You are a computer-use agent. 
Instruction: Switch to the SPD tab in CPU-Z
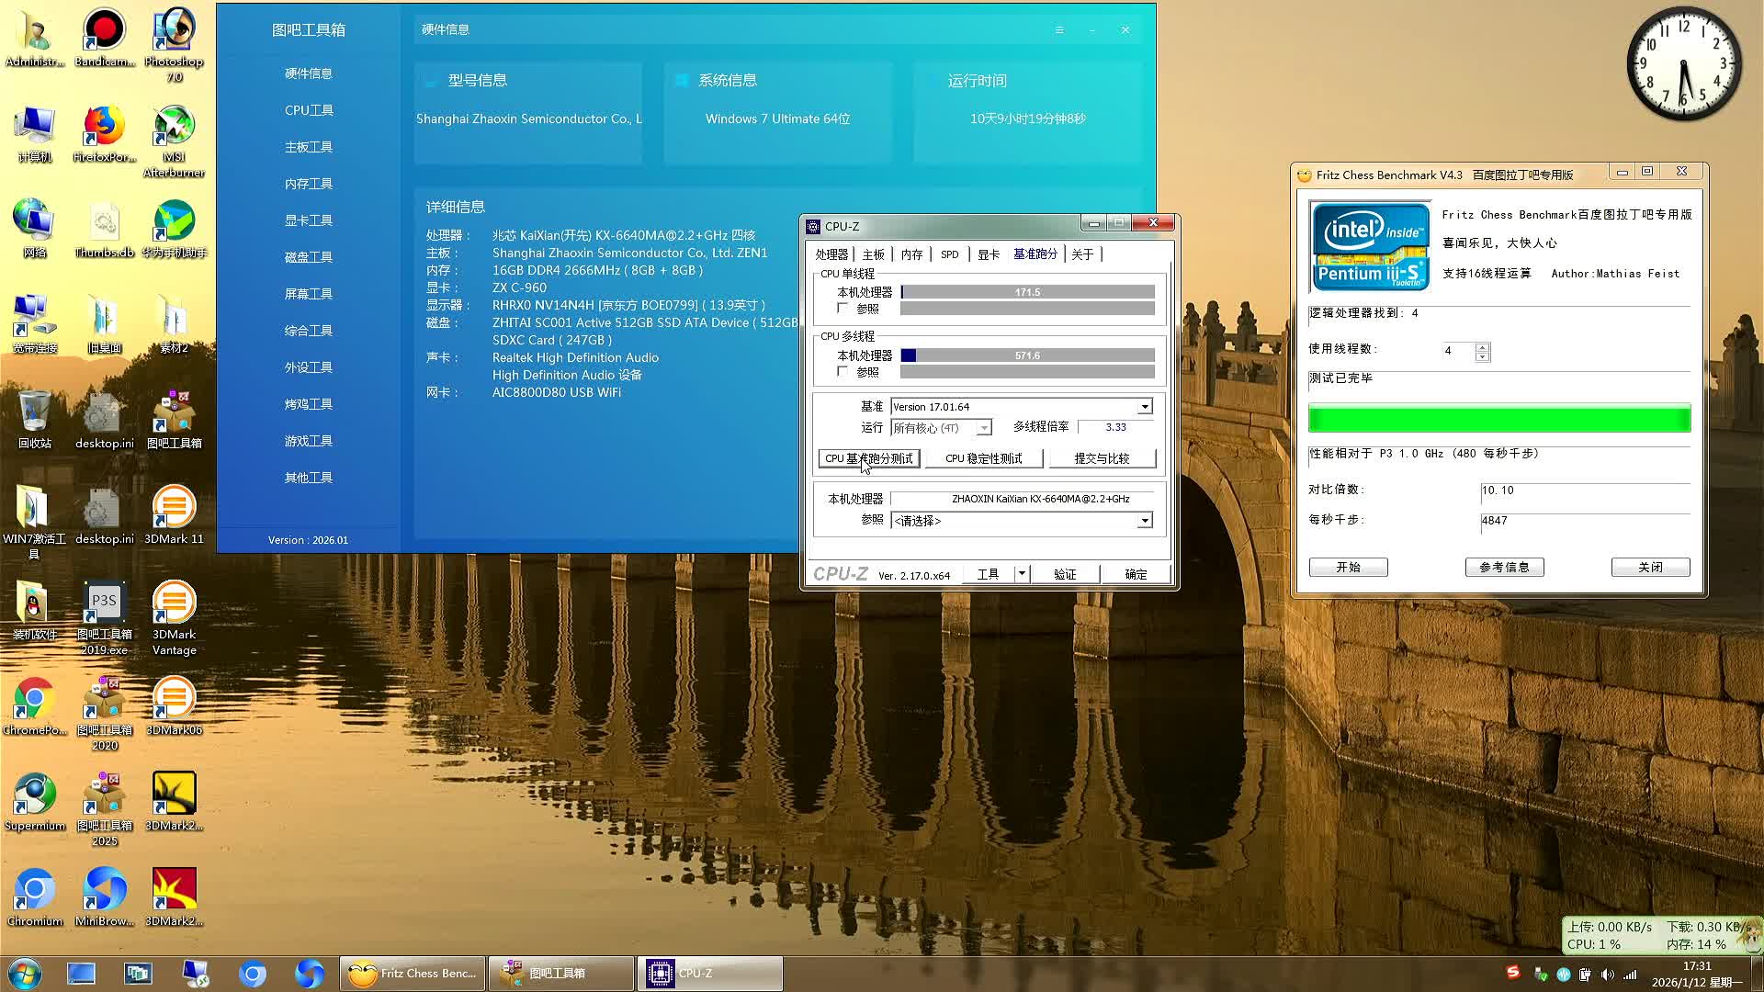[949, 254]
